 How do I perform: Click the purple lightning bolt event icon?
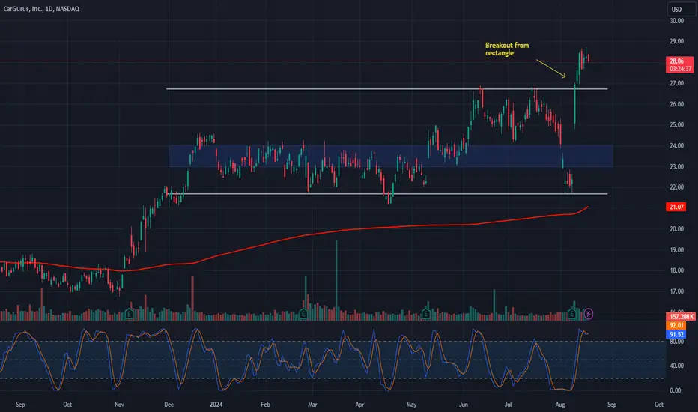(589, 314)
